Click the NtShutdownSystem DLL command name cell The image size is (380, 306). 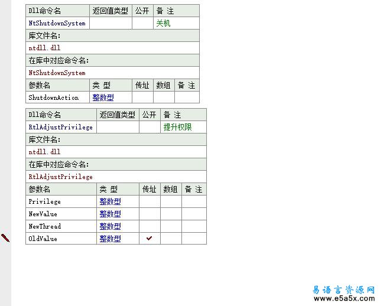57,23
